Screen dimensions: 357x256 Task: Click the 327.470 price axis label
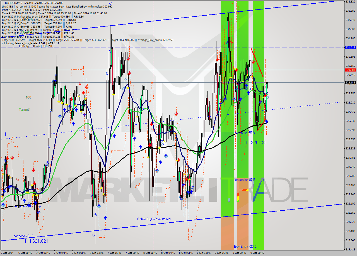tap(350, 112)
